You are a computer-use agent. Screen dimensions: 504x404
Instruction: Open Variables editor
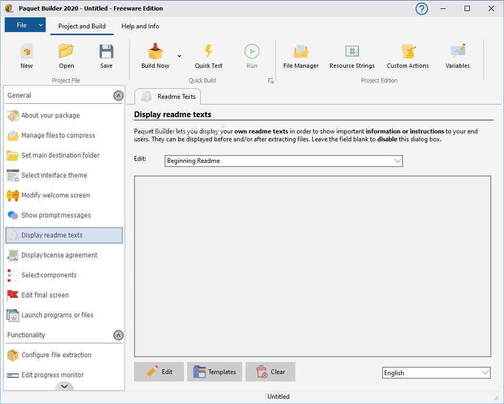pyautogui.click(x=457, y=57)
